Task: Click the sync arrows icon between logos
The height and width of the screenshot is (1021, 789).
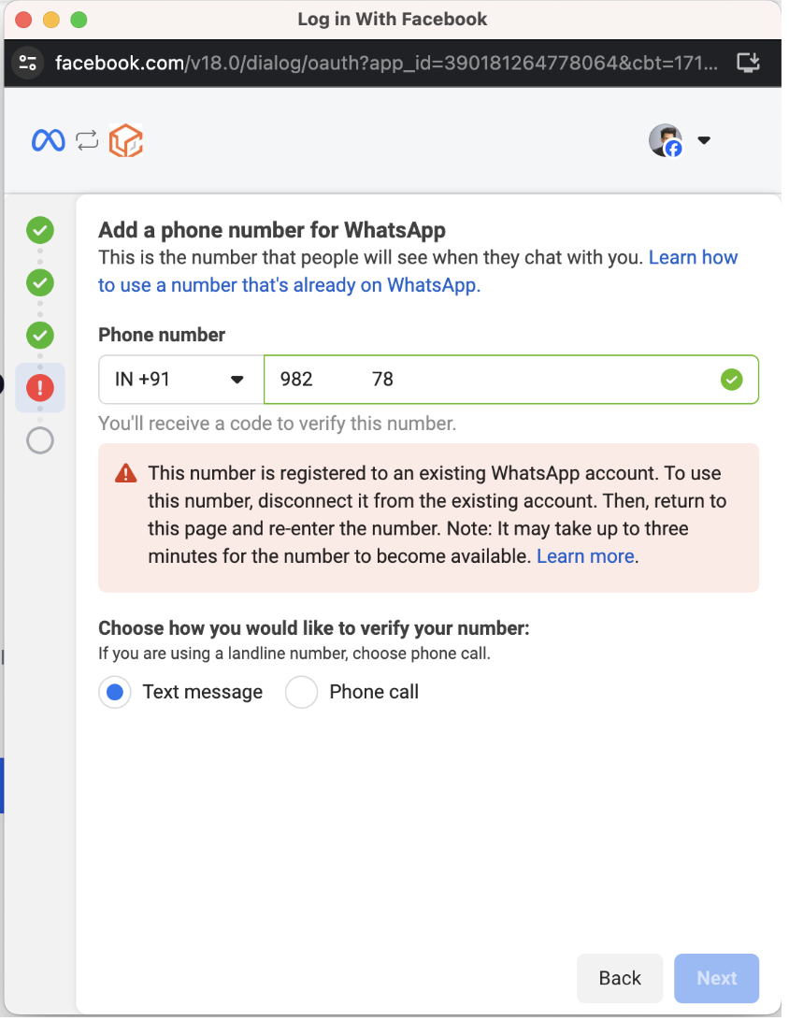Action: pos(87,140)
